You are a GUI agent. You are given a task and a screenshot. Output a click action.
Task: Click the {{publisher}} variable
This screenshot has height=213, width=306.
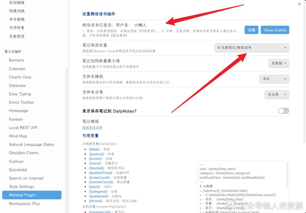(x=98, y=196)
